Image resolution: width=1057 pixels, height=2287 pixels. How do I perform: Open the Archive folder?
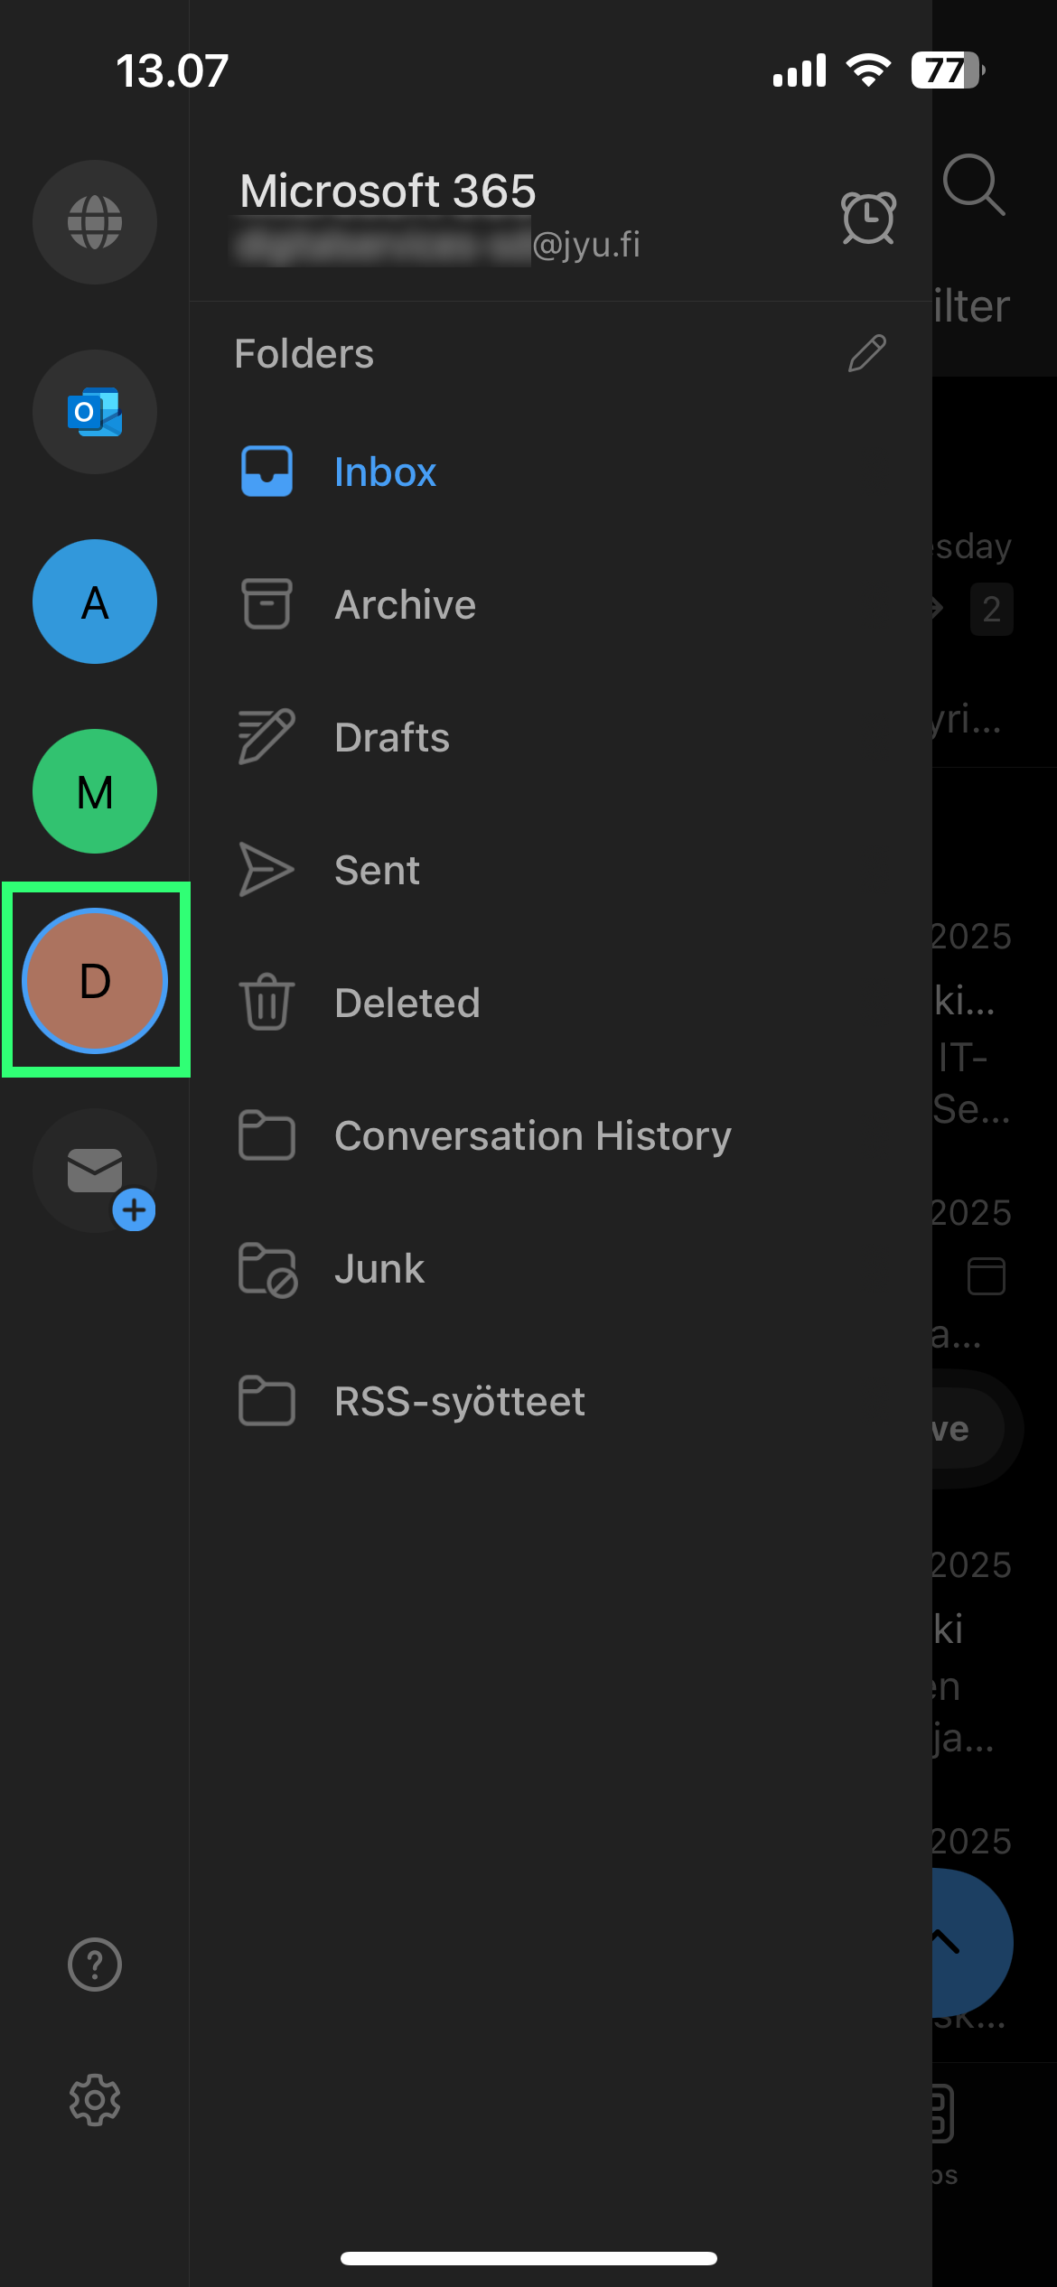click(x=560, y=604)
